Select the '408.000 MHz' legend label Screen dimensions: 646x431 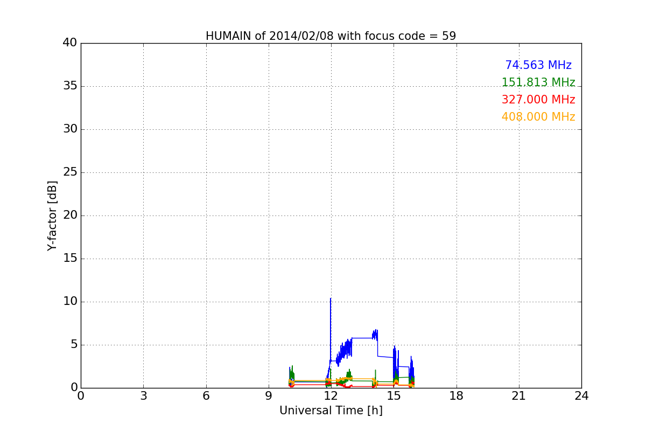pyautogui.click(x=538, y=117)
